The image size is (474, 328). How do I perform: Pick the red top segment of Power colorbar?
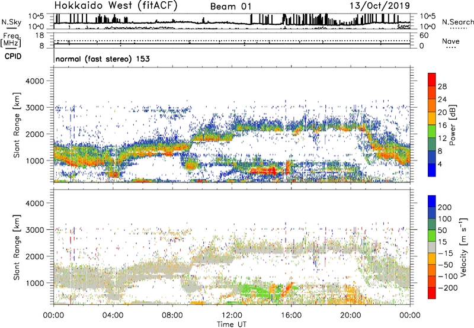(432, 79)
